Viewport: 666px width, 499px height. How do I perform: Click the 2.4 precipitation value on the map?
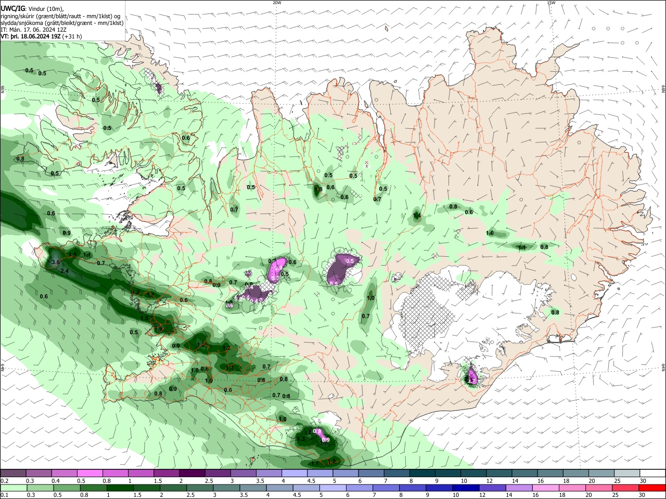pyautogui.click(x=65, y=271)
